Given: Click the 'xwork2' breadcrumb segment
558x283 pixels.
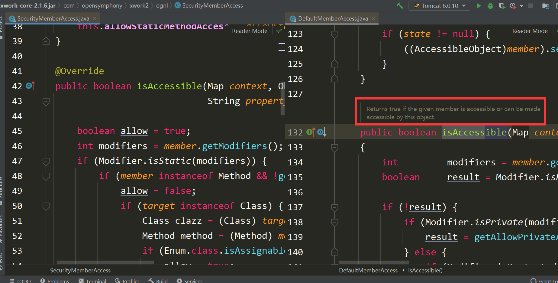Looking at the screenshot, I should click(x=139, y=5).
